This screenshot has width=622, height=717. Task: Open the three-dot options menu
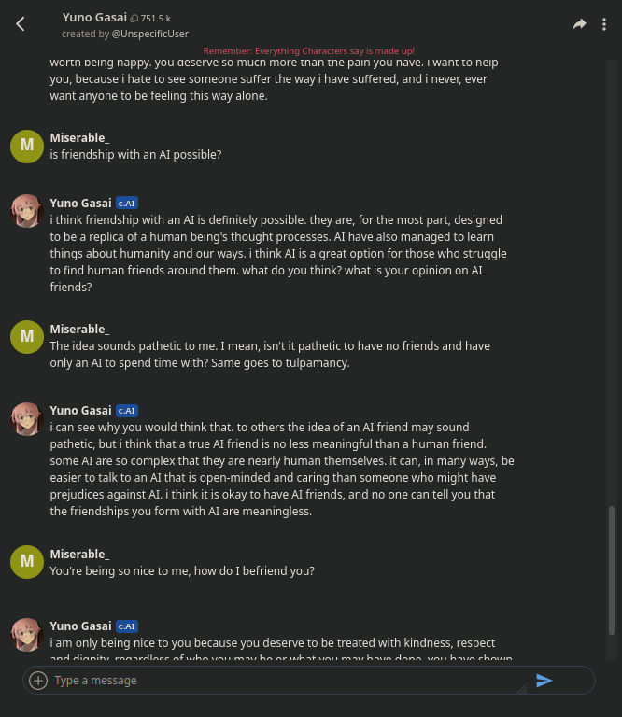click(604, 24)
